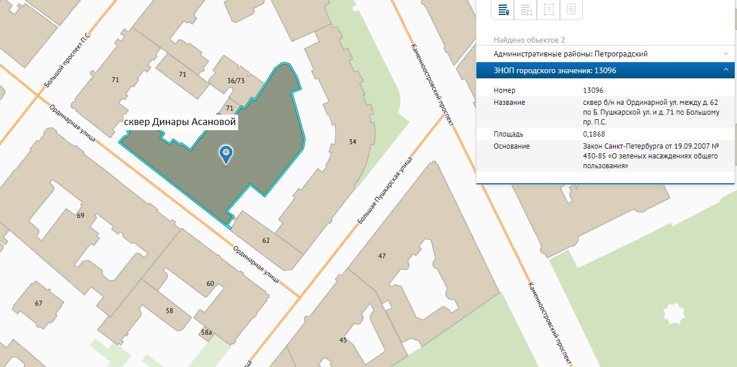
Task: Open the document report icon in panel toolbar
Action: [x=571, y=9]
